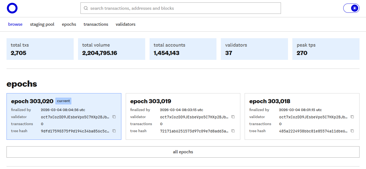Screen dimensions: 366x169
Task: Focus the search transactions input field
Action: point(184,8)
